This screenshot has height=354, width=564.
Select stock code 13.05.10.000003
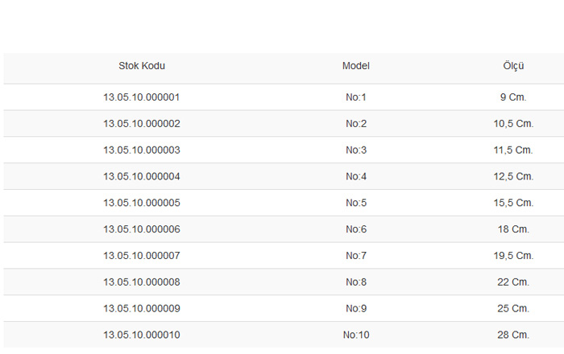(x=141, y=150)
